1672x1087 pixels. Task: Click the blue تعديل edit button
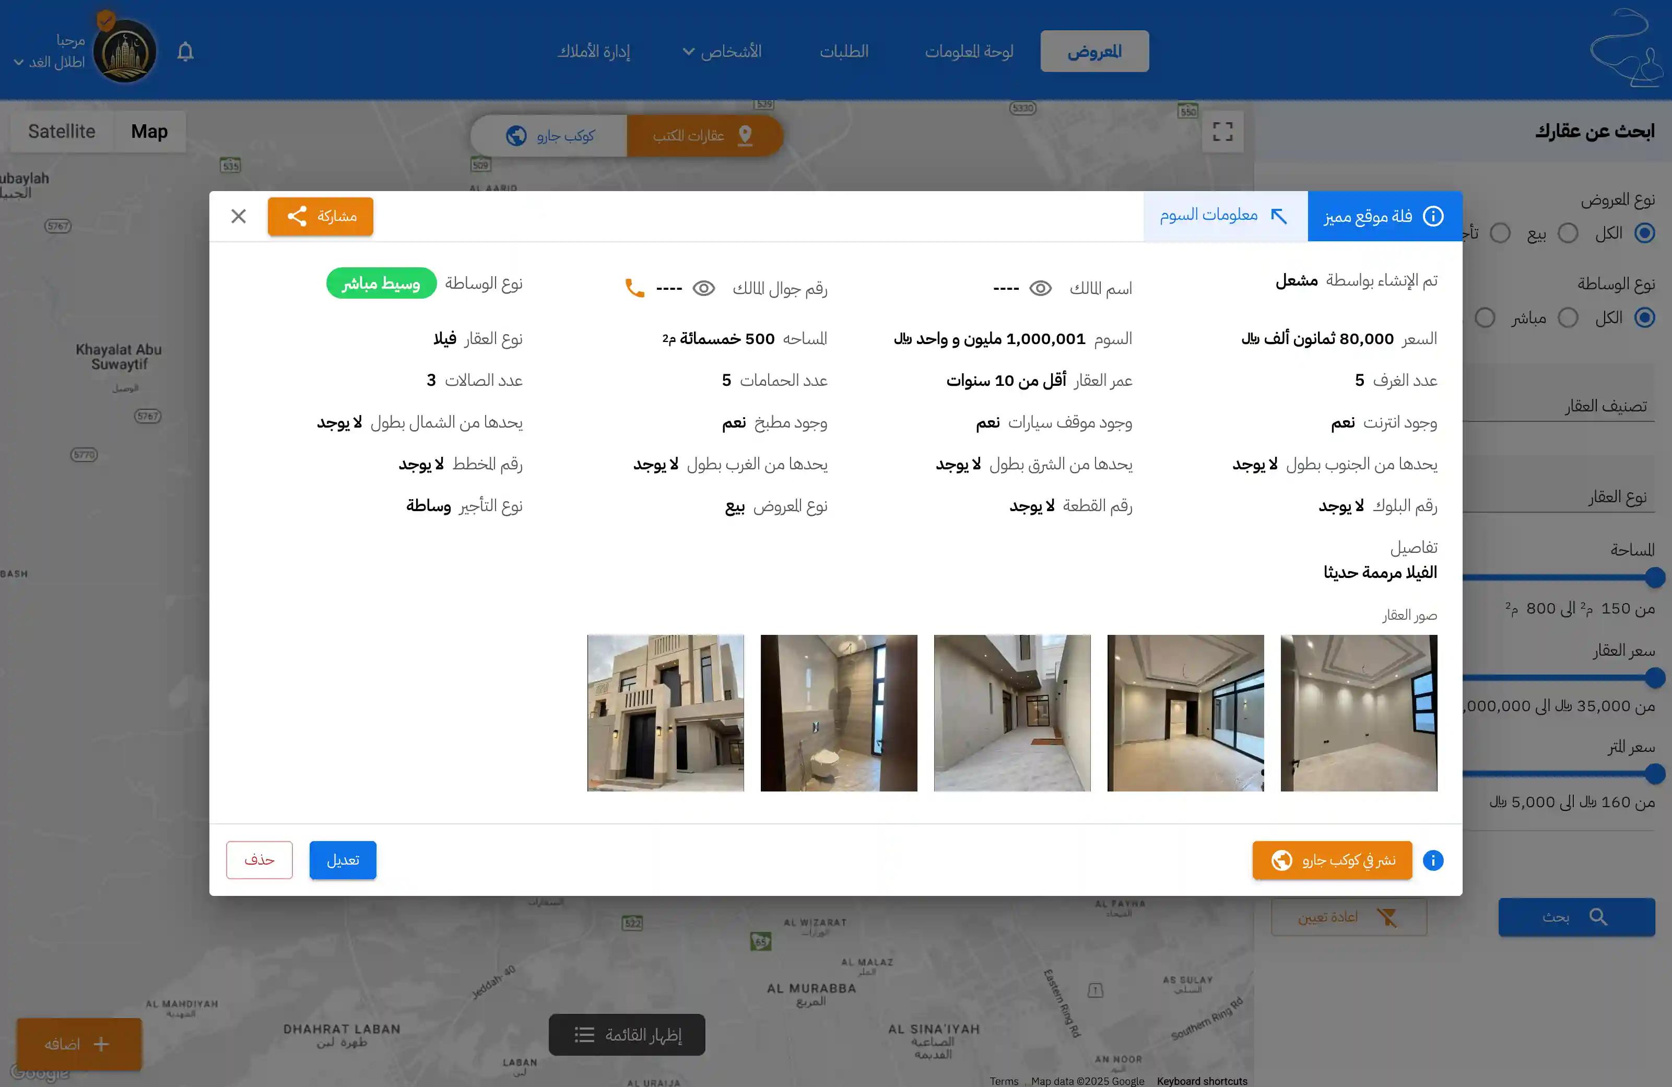pyautogui.click(x=343, y=860)
